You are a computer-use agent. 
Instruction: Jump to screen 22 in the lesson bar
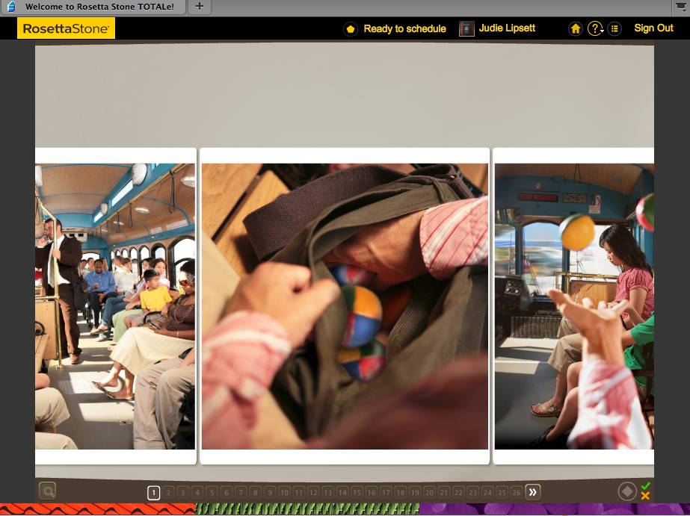(x=458, y=493)
